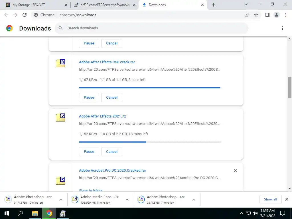Select the Downloads tab
292x219 pixels.
click(x=172, y=5)
